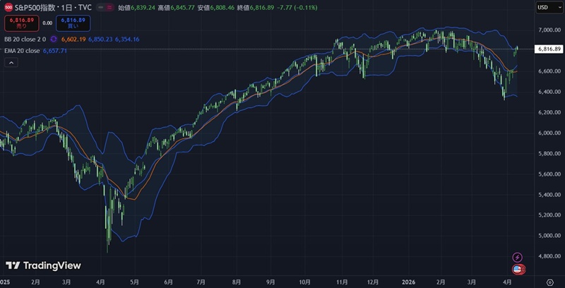565x288 pixels.
Task: Click the 2026 marker on time axis
Action: tap(408, 282)
